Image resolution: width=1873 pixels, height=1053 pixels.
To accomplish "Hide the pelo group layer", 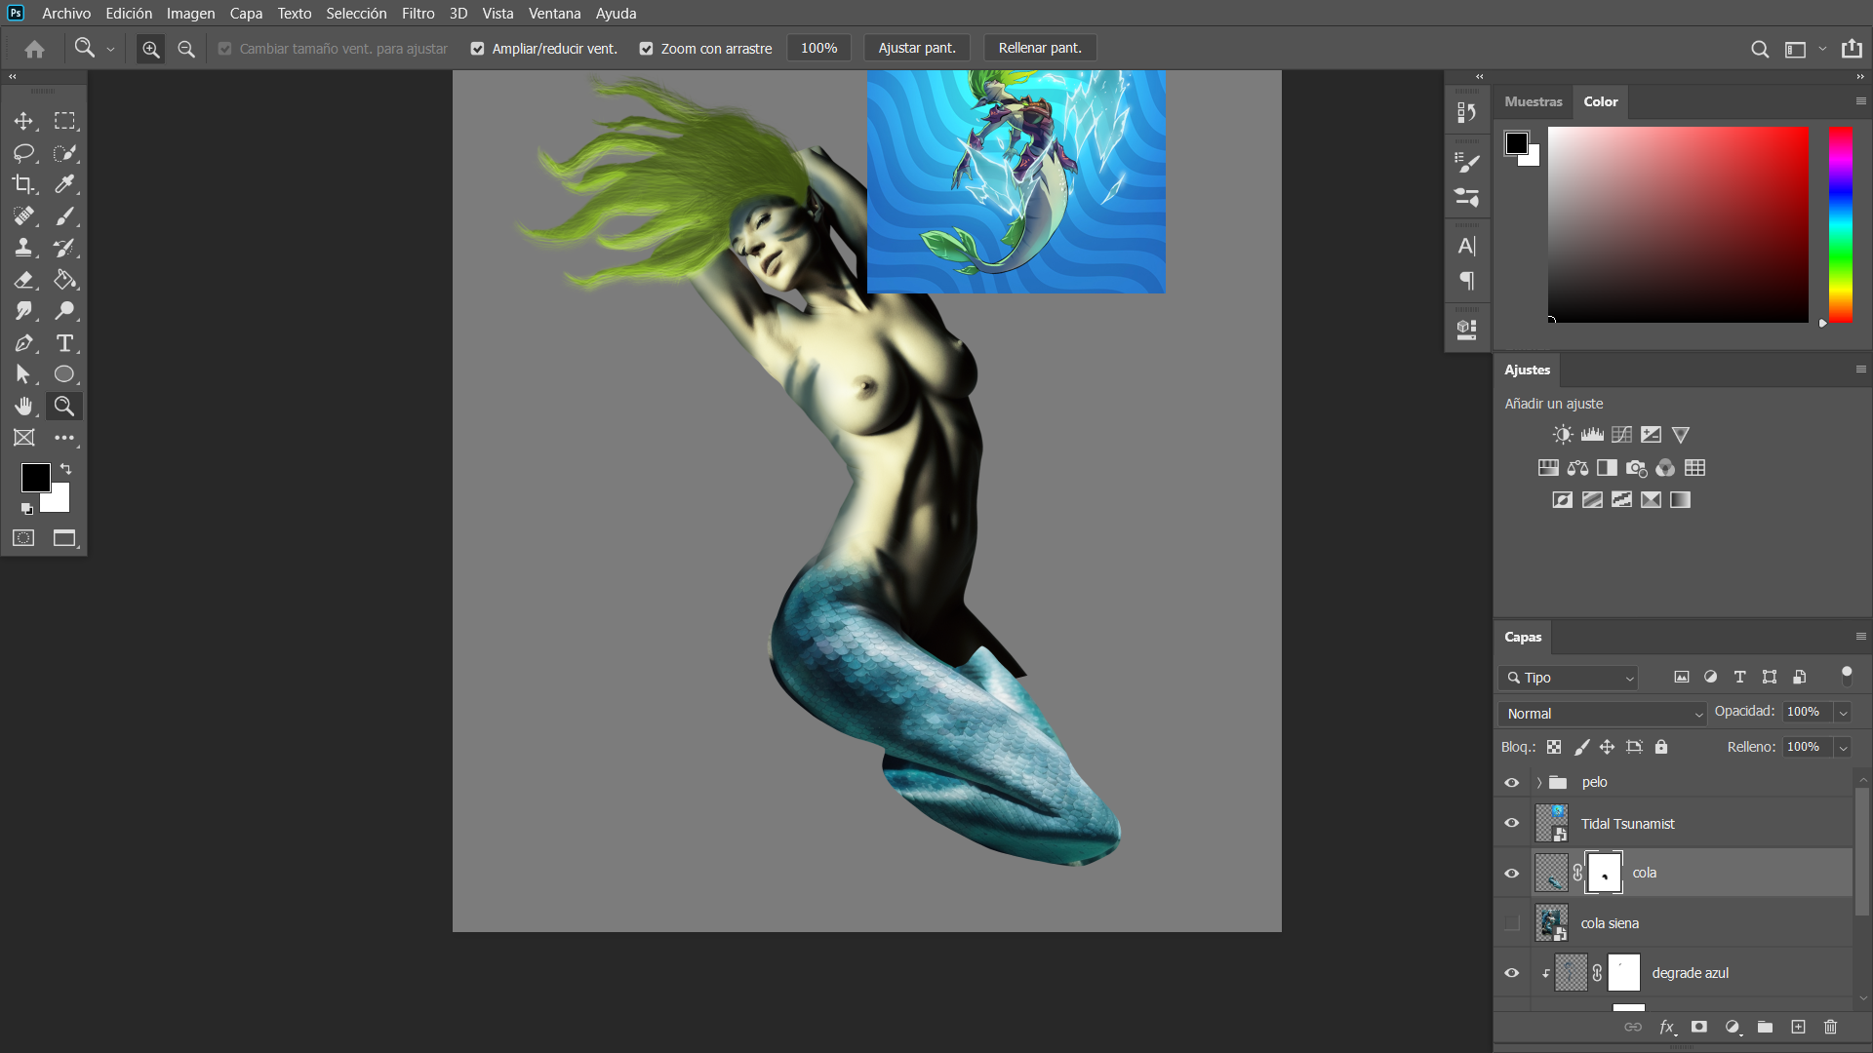I will pyautogui.click(x=1512, y=783).
